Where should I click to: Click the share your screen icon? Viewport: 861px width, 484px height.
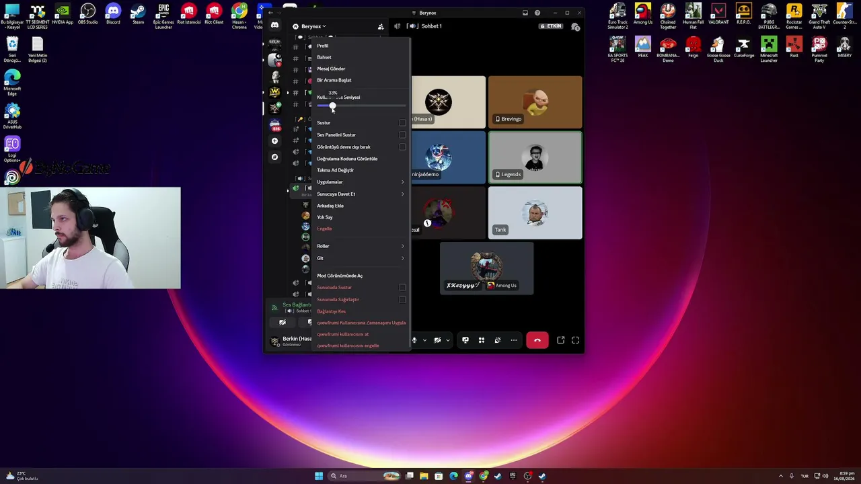coord(465,340)
